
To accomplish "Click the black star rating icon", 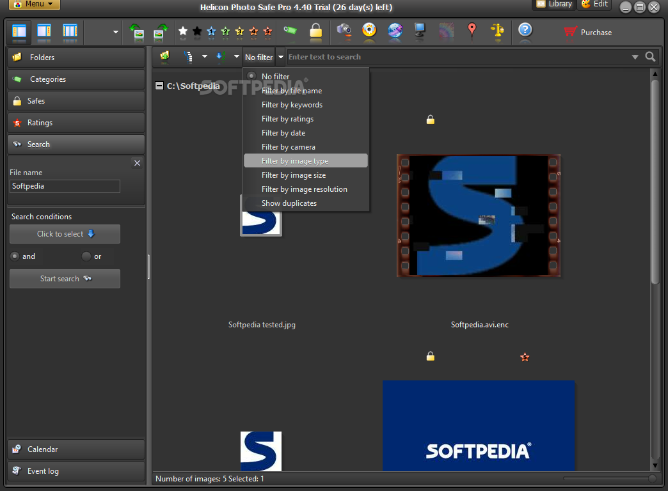I will 197,31.
